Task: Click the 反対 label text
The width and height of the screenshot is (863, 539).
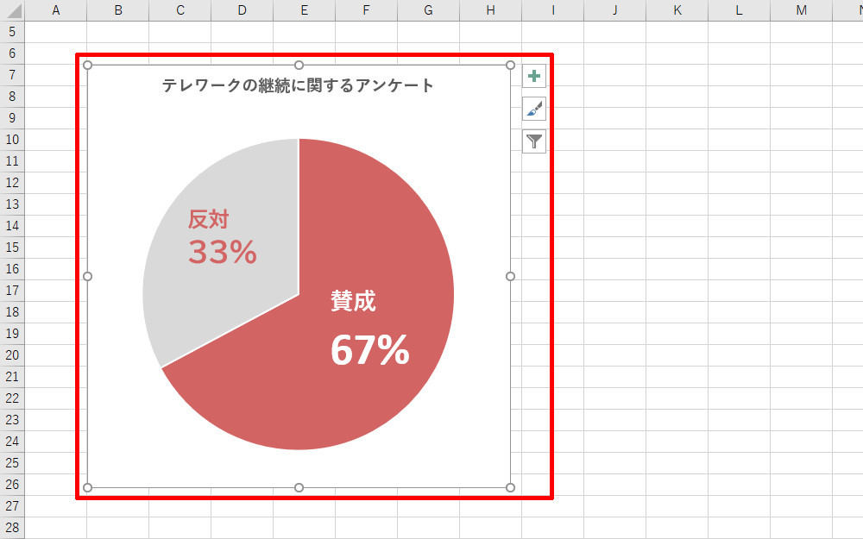Action: tap(208, 219)
